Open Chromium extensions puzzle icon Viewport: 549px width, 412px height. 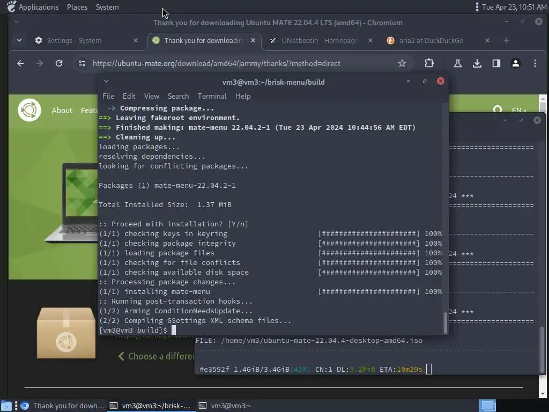click(x=429, y=63)
